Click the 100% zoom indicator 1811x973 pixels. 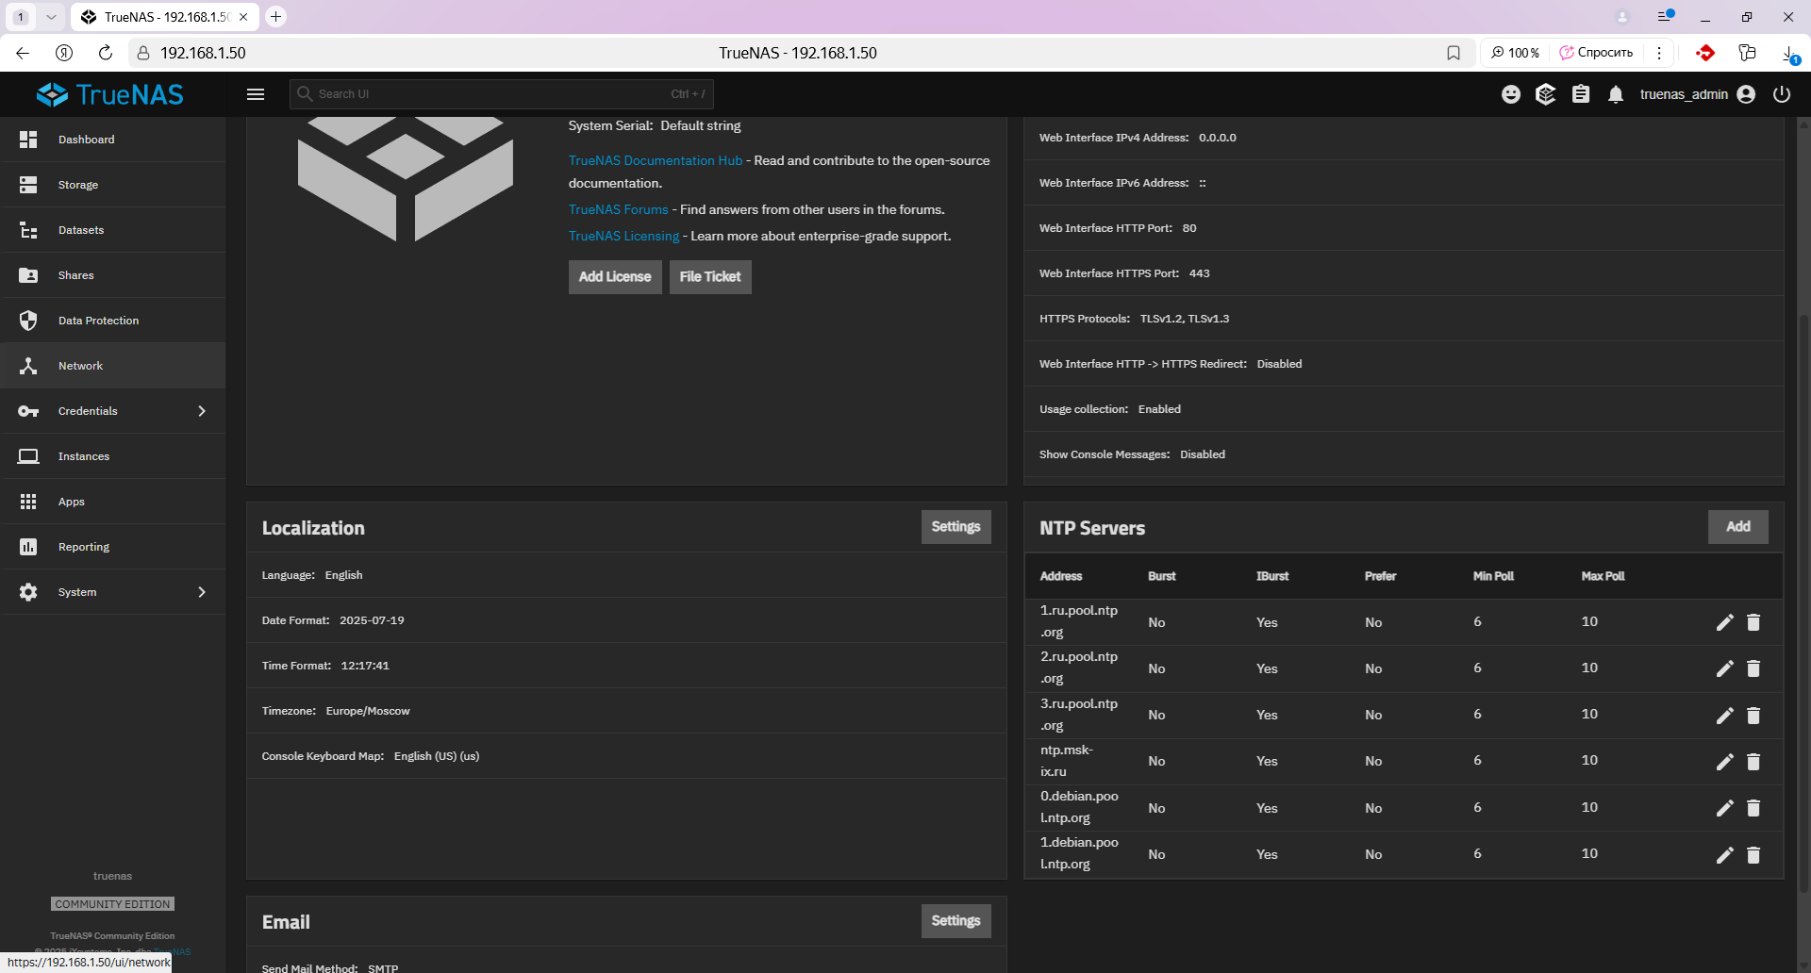tap(1515, 53)
